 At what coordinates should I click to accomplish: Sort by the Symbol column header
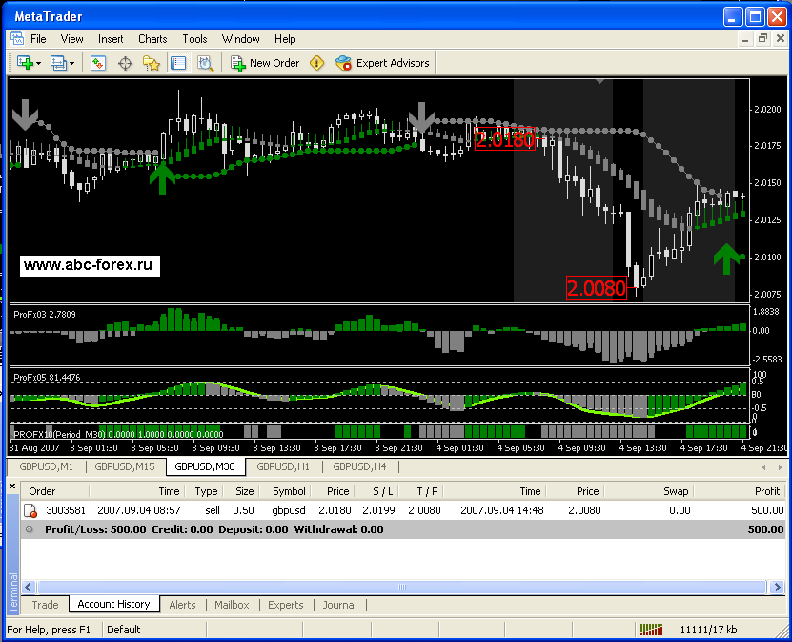285,491
